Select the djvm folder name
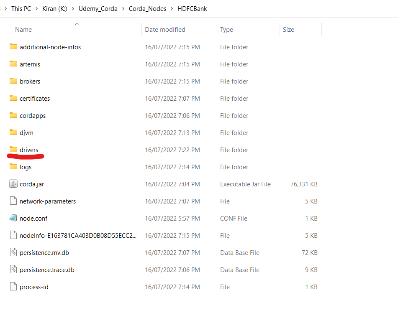The width and height of the screenshot is (398, 318). point(26,133)
